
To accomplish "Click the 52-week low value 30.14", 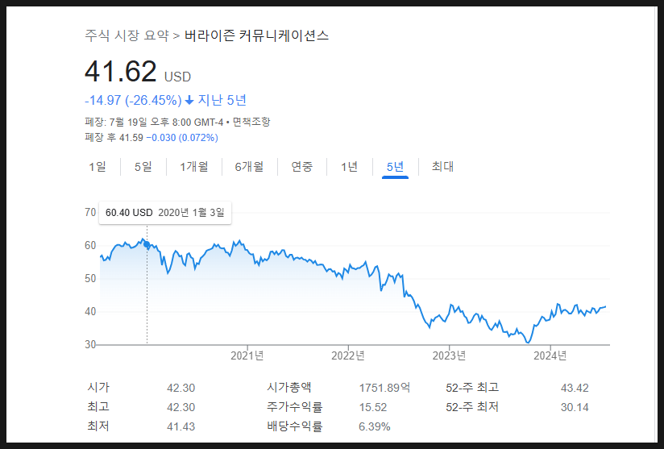I will tap(575, 408).
